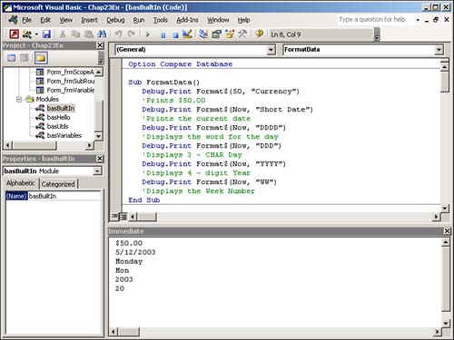The height and width of the screenshot is (340, 454).
Task: Open the Window menu
Action: click(x=218, y=20)
